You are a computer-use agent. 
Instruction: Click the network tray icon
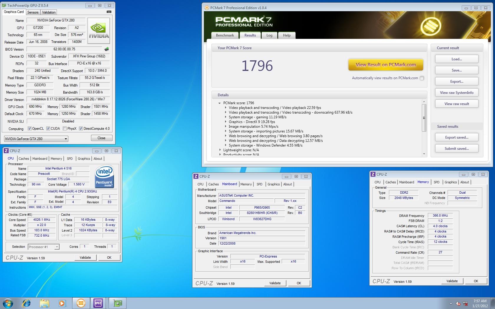(x=466, y=303)
